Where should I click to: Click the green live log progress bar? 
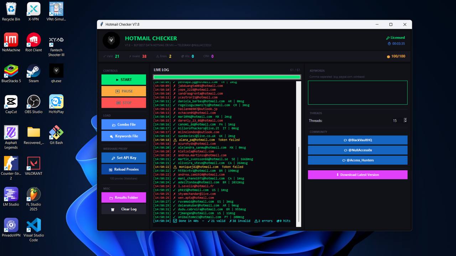(227, 77)
